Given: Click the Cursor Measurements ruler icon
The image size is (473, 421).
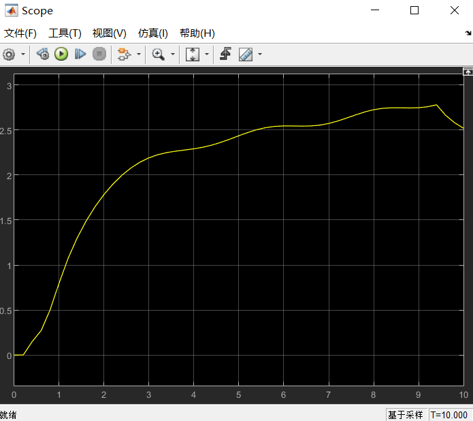Looking at the screenshot, I should point(246,54).
